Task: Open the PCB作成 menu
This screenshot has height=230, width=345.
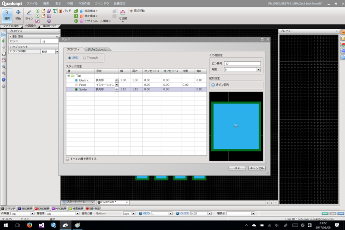Action: 84,3
